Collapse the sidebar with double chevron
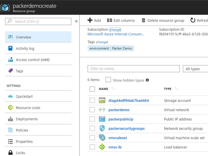Screen dimensions: 208x156 pyautogui.click(x=76, y=21)
